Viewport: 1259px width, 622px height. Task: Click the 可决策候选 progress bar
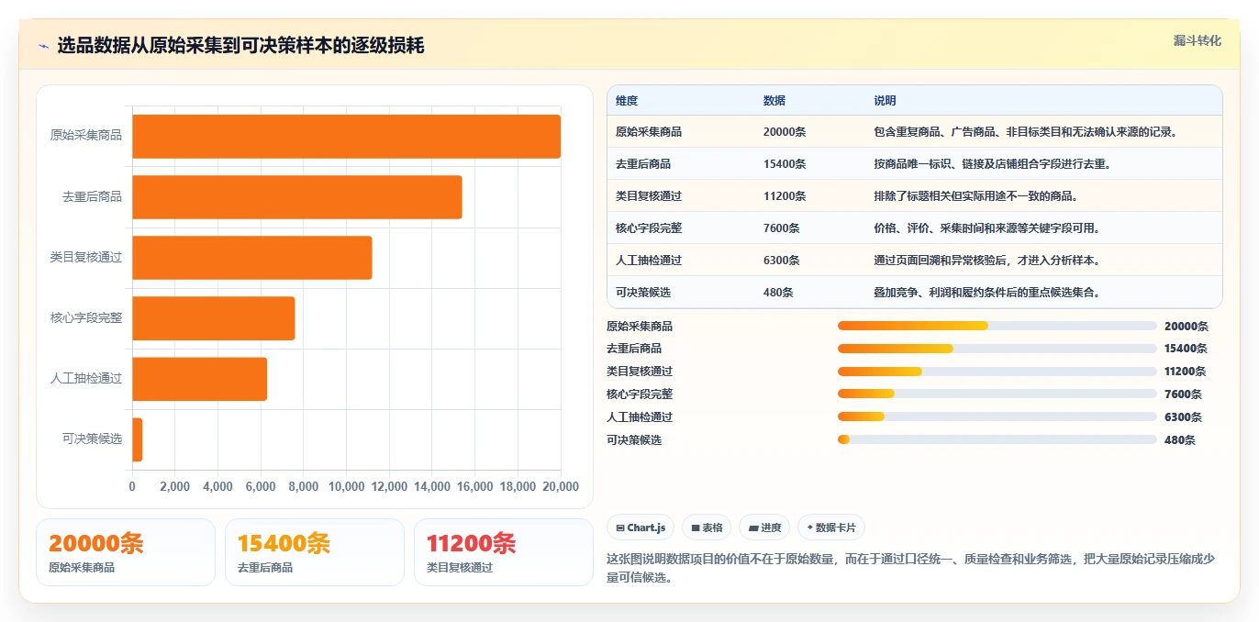tap(997, 439)
